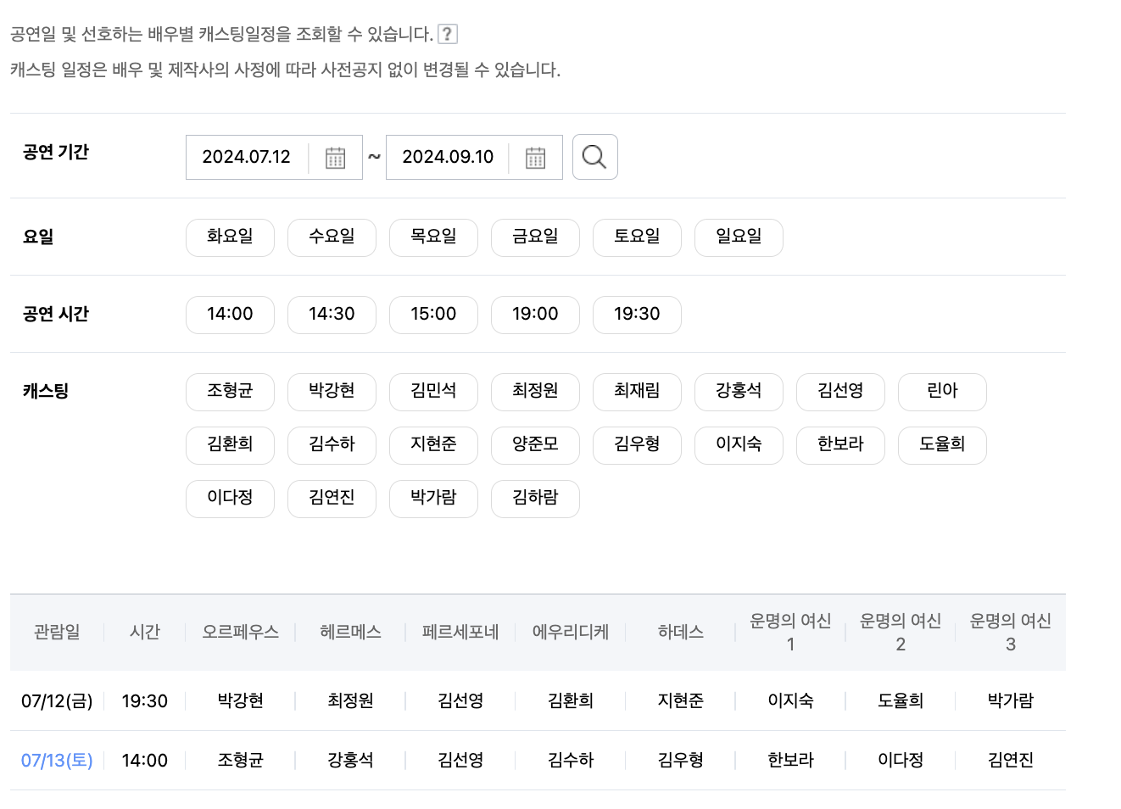
Task: Click 조형균 in the 07/13 row
Action: pos(241,761)
